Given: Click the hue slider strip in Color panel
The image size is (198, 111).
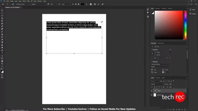Looking at the screenshot, I should pos(186,25).
